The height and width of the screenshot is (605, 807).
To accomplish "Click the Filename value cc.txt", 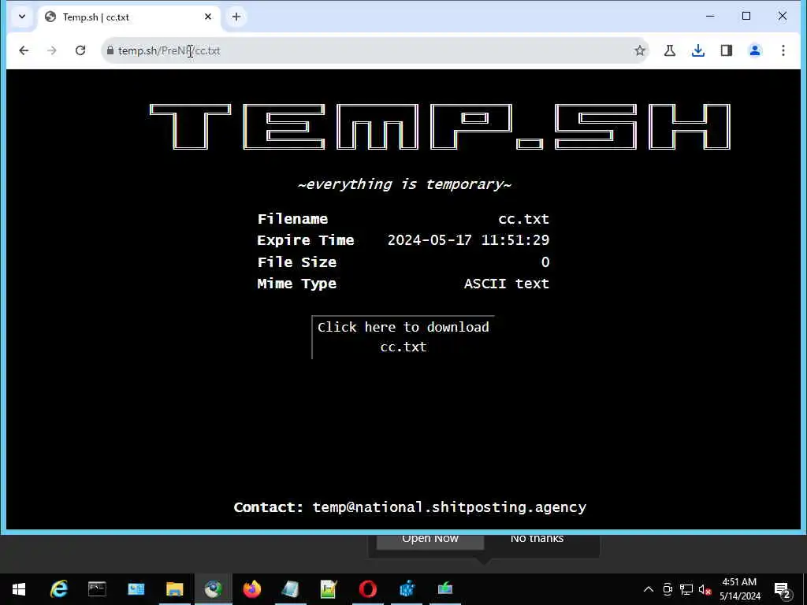I will (x=523, y=219).
